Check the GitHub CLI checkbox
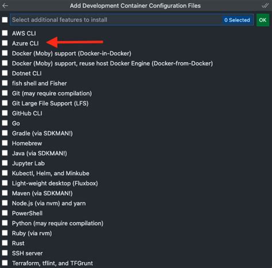This screenshot has height=268, width=272. (x=5, y=113)
